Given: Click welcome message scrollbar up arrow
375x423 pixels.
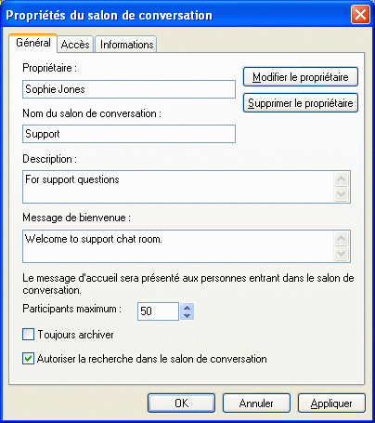Looking at the screenshot, I should tap(342, 239).
